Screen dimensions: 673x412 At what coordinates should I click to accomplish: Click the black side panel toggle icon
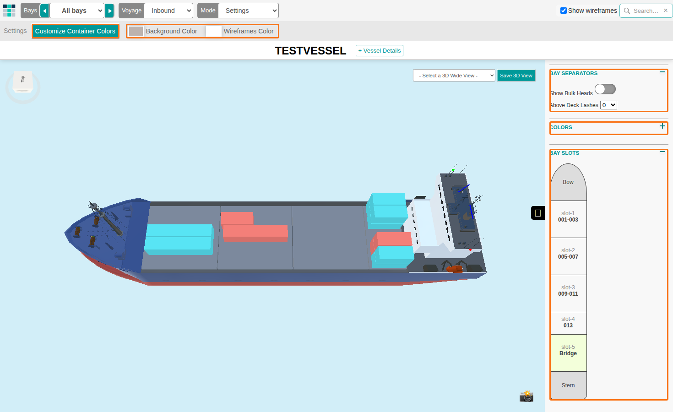pyautogui.click(x=538, y=213)
